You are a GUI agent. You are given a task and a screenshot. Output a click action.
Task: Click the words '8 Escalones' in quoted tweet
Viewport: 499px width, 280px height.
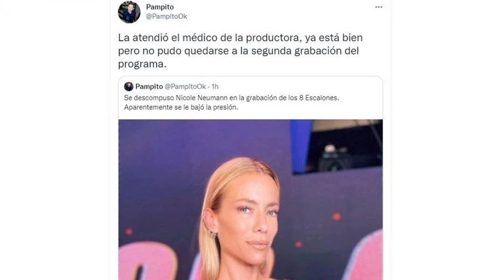click(319, 98)
